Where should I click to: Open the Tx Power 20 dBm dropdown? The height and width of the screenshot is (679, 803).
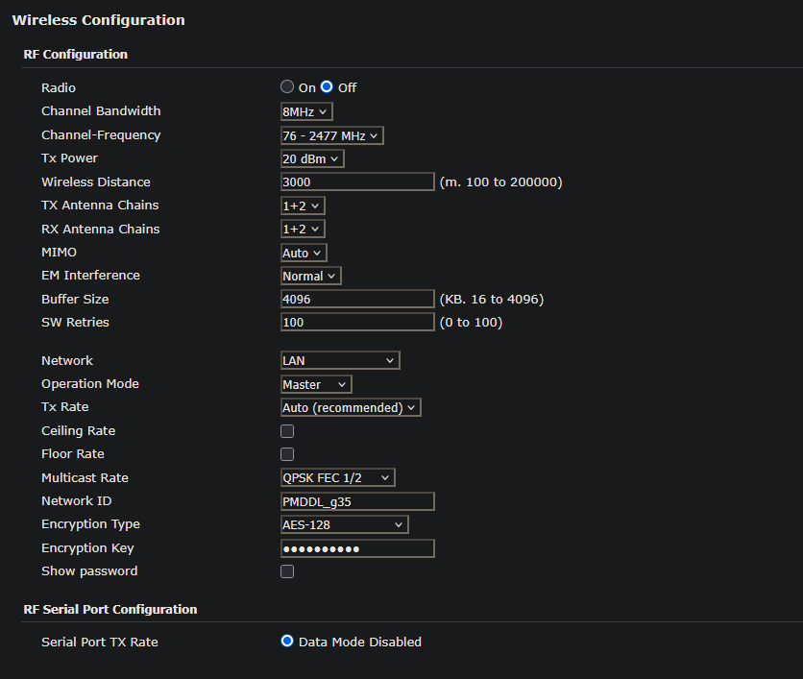312,158
